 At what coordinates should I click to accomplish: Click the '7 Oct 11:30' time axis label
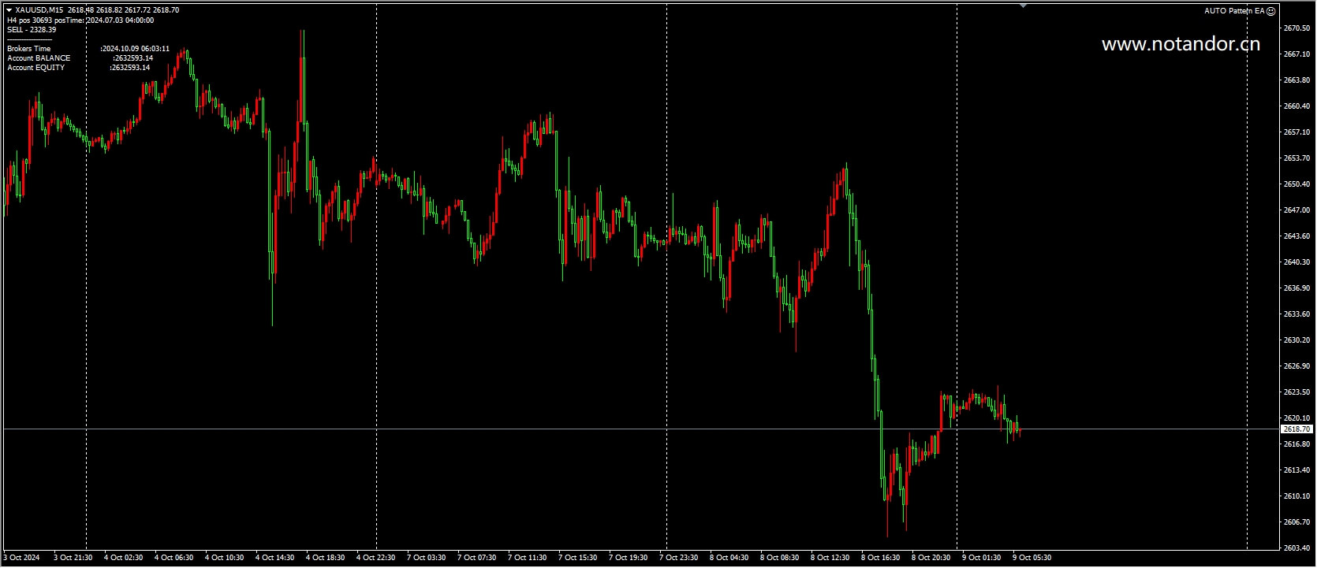(527, 558)
